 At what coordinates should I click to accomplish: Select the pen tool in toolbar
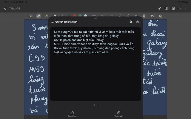(38, 16)
